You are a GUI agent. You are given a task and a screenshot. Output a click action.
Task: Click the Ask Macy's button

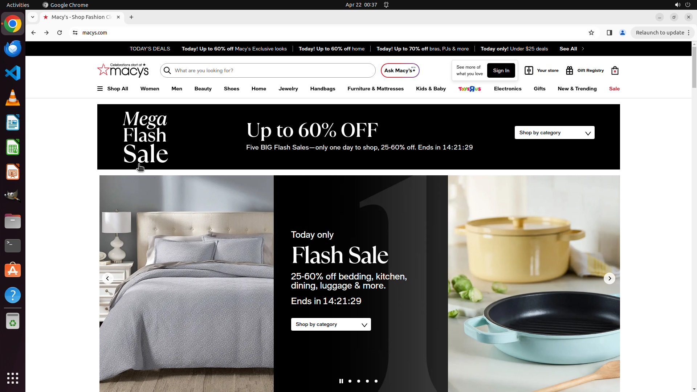point(400,70)
